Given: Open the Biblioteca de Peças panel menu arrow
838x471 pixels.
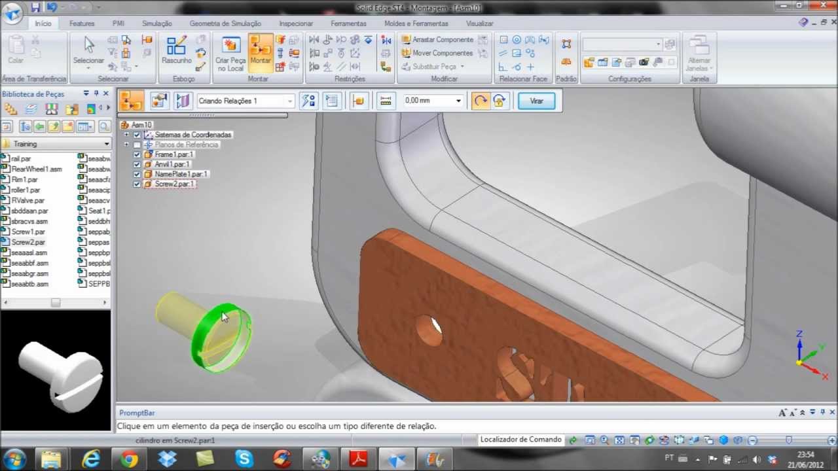Looking at the screenshot, I should click(x=86, y=94).
